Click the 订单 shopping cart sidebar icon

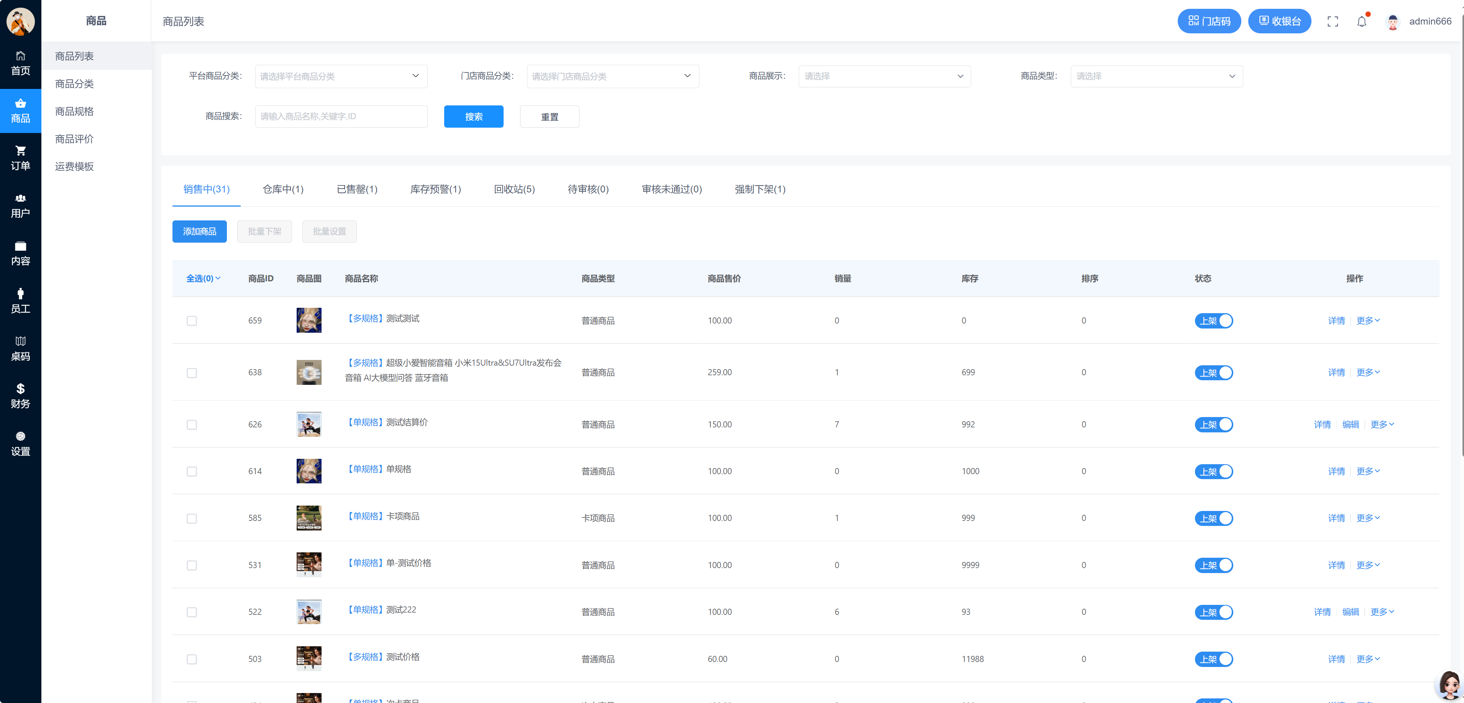pyautogui.click(x=20, y=151)
